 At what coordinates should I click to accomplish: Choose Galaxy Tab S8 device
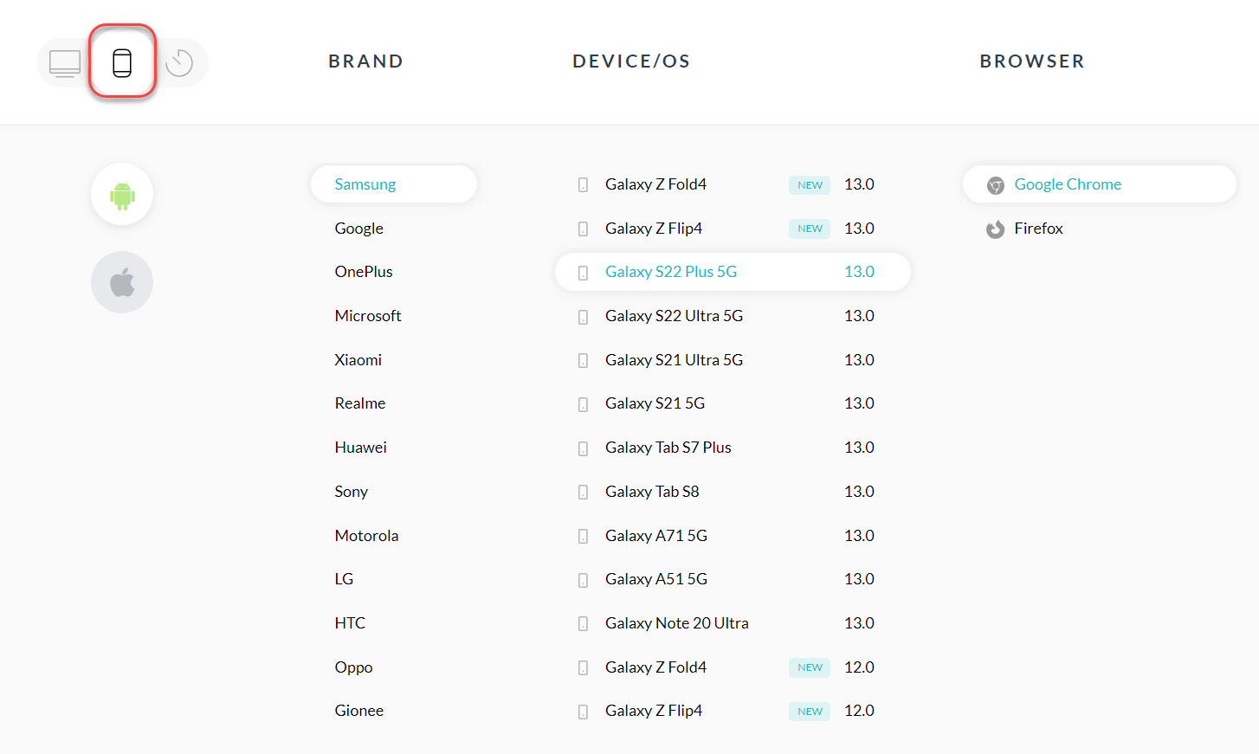click(x=652, y=492)
